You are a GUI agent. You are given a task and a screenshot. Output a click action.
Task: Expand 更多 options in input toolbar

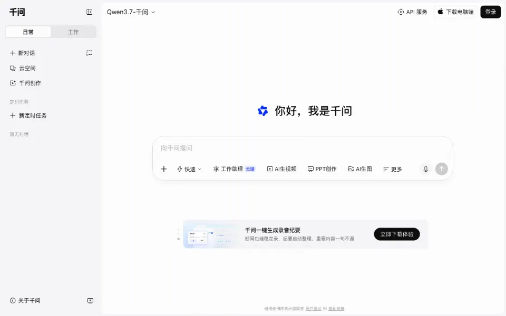392,169
